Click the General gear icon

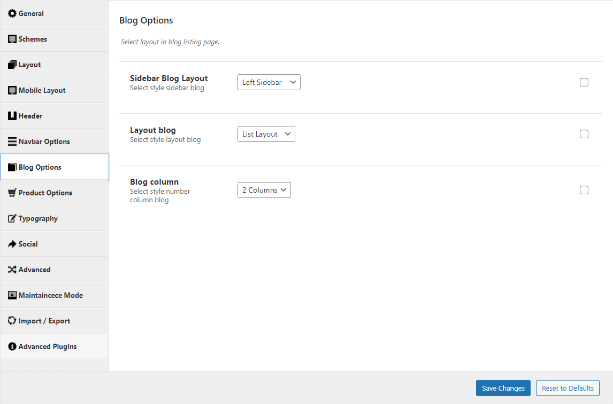coord(12,13)
